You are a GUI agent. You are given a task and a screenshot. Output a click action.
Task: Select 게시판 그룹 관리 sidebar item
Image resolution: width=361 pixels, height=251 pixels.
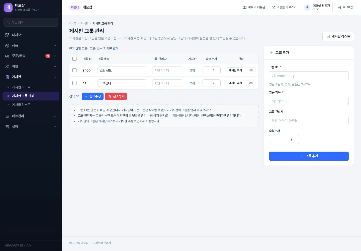click(31, 96)
